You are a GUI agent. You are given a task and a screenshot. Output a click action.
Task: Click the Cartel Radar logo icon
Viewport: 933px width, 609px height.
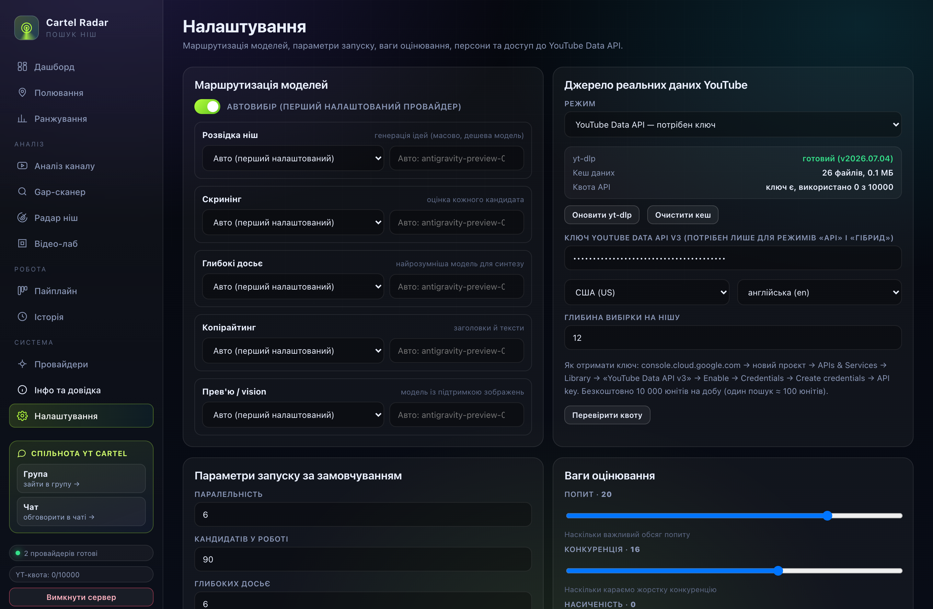(26, 28)
